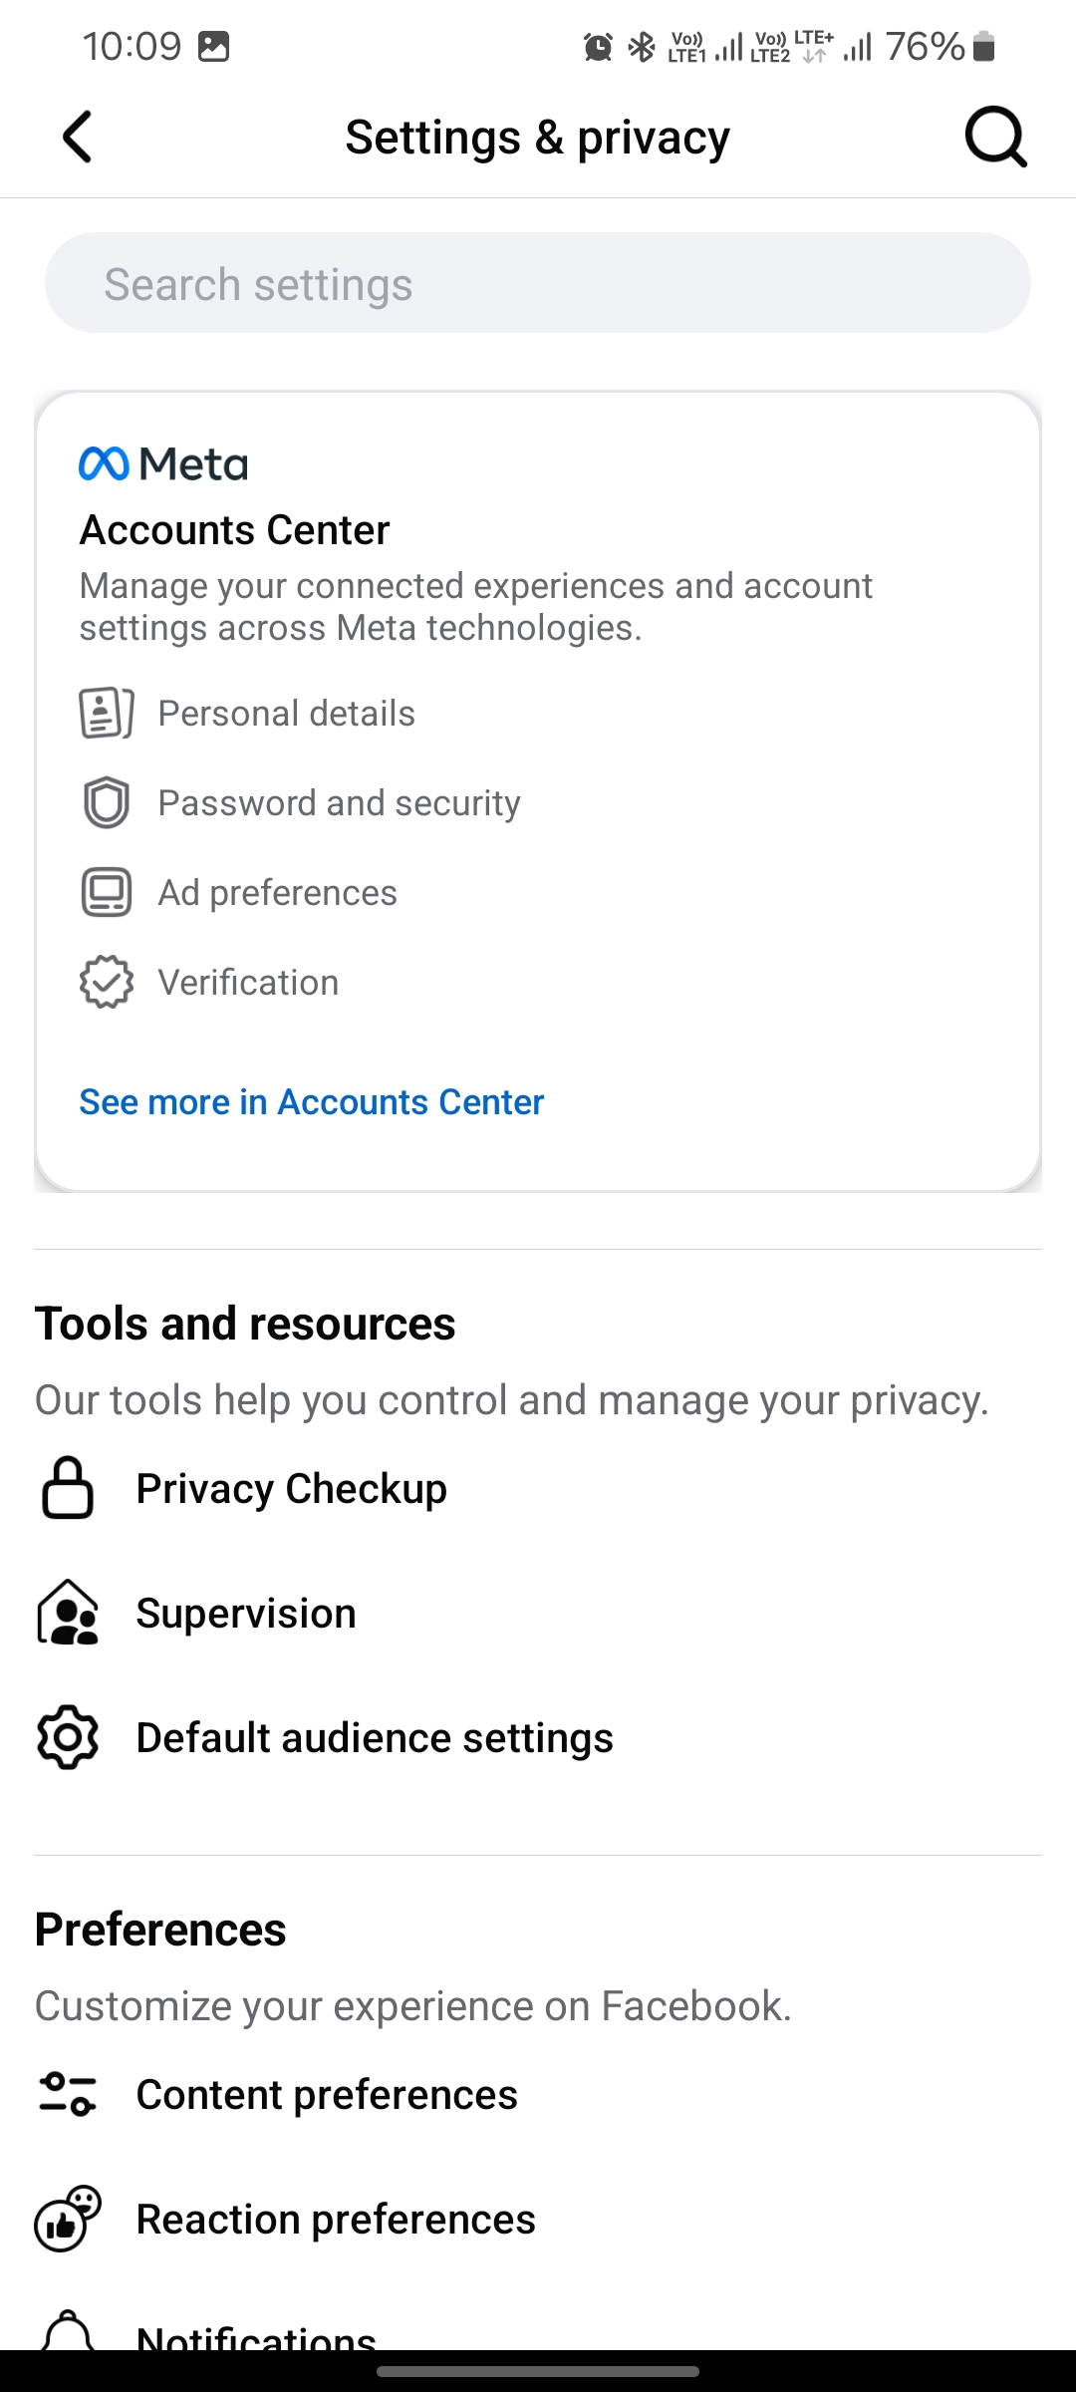Open Default audience settings
Screen dimensions: 1076x2392
pyautogui.click(x=538, y=1737)
